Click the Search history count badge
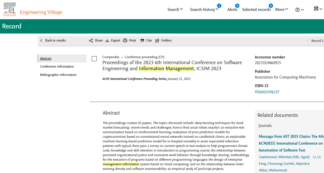Screen dimensions: 324x173 [x=219, y=6]
